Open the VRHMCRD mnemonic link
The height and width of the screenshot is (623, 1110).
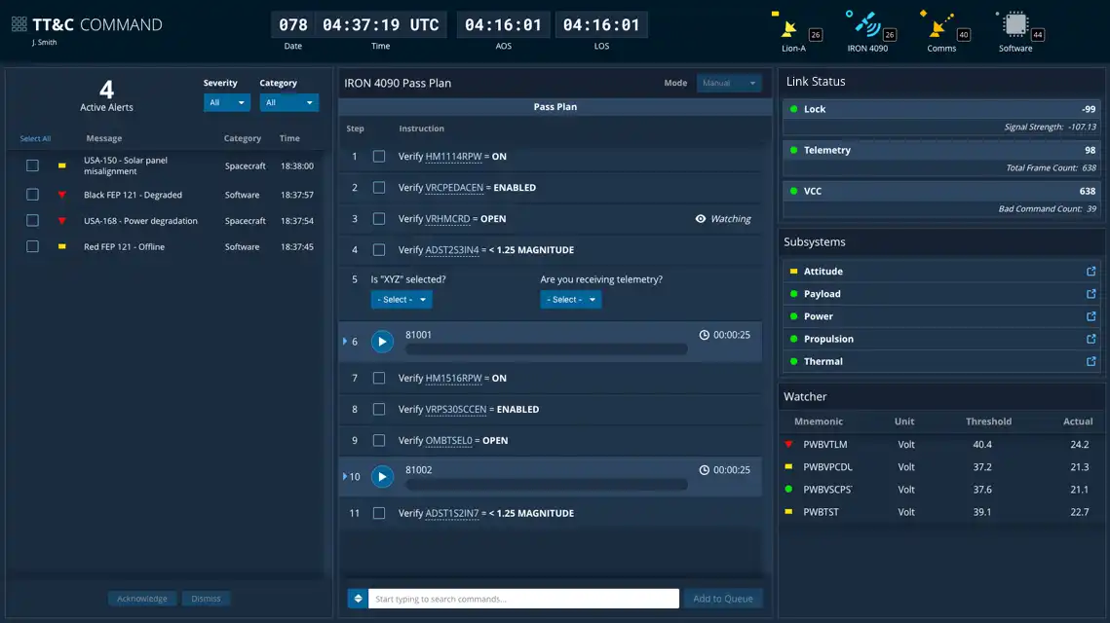(447, 218)
